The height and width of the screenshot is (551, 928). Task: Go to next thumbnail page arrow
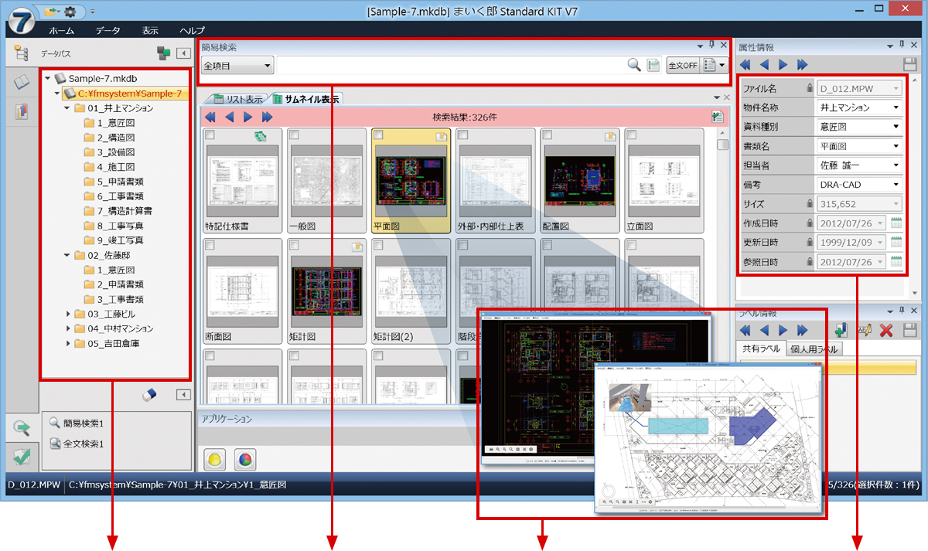click(x=248, y=117)
